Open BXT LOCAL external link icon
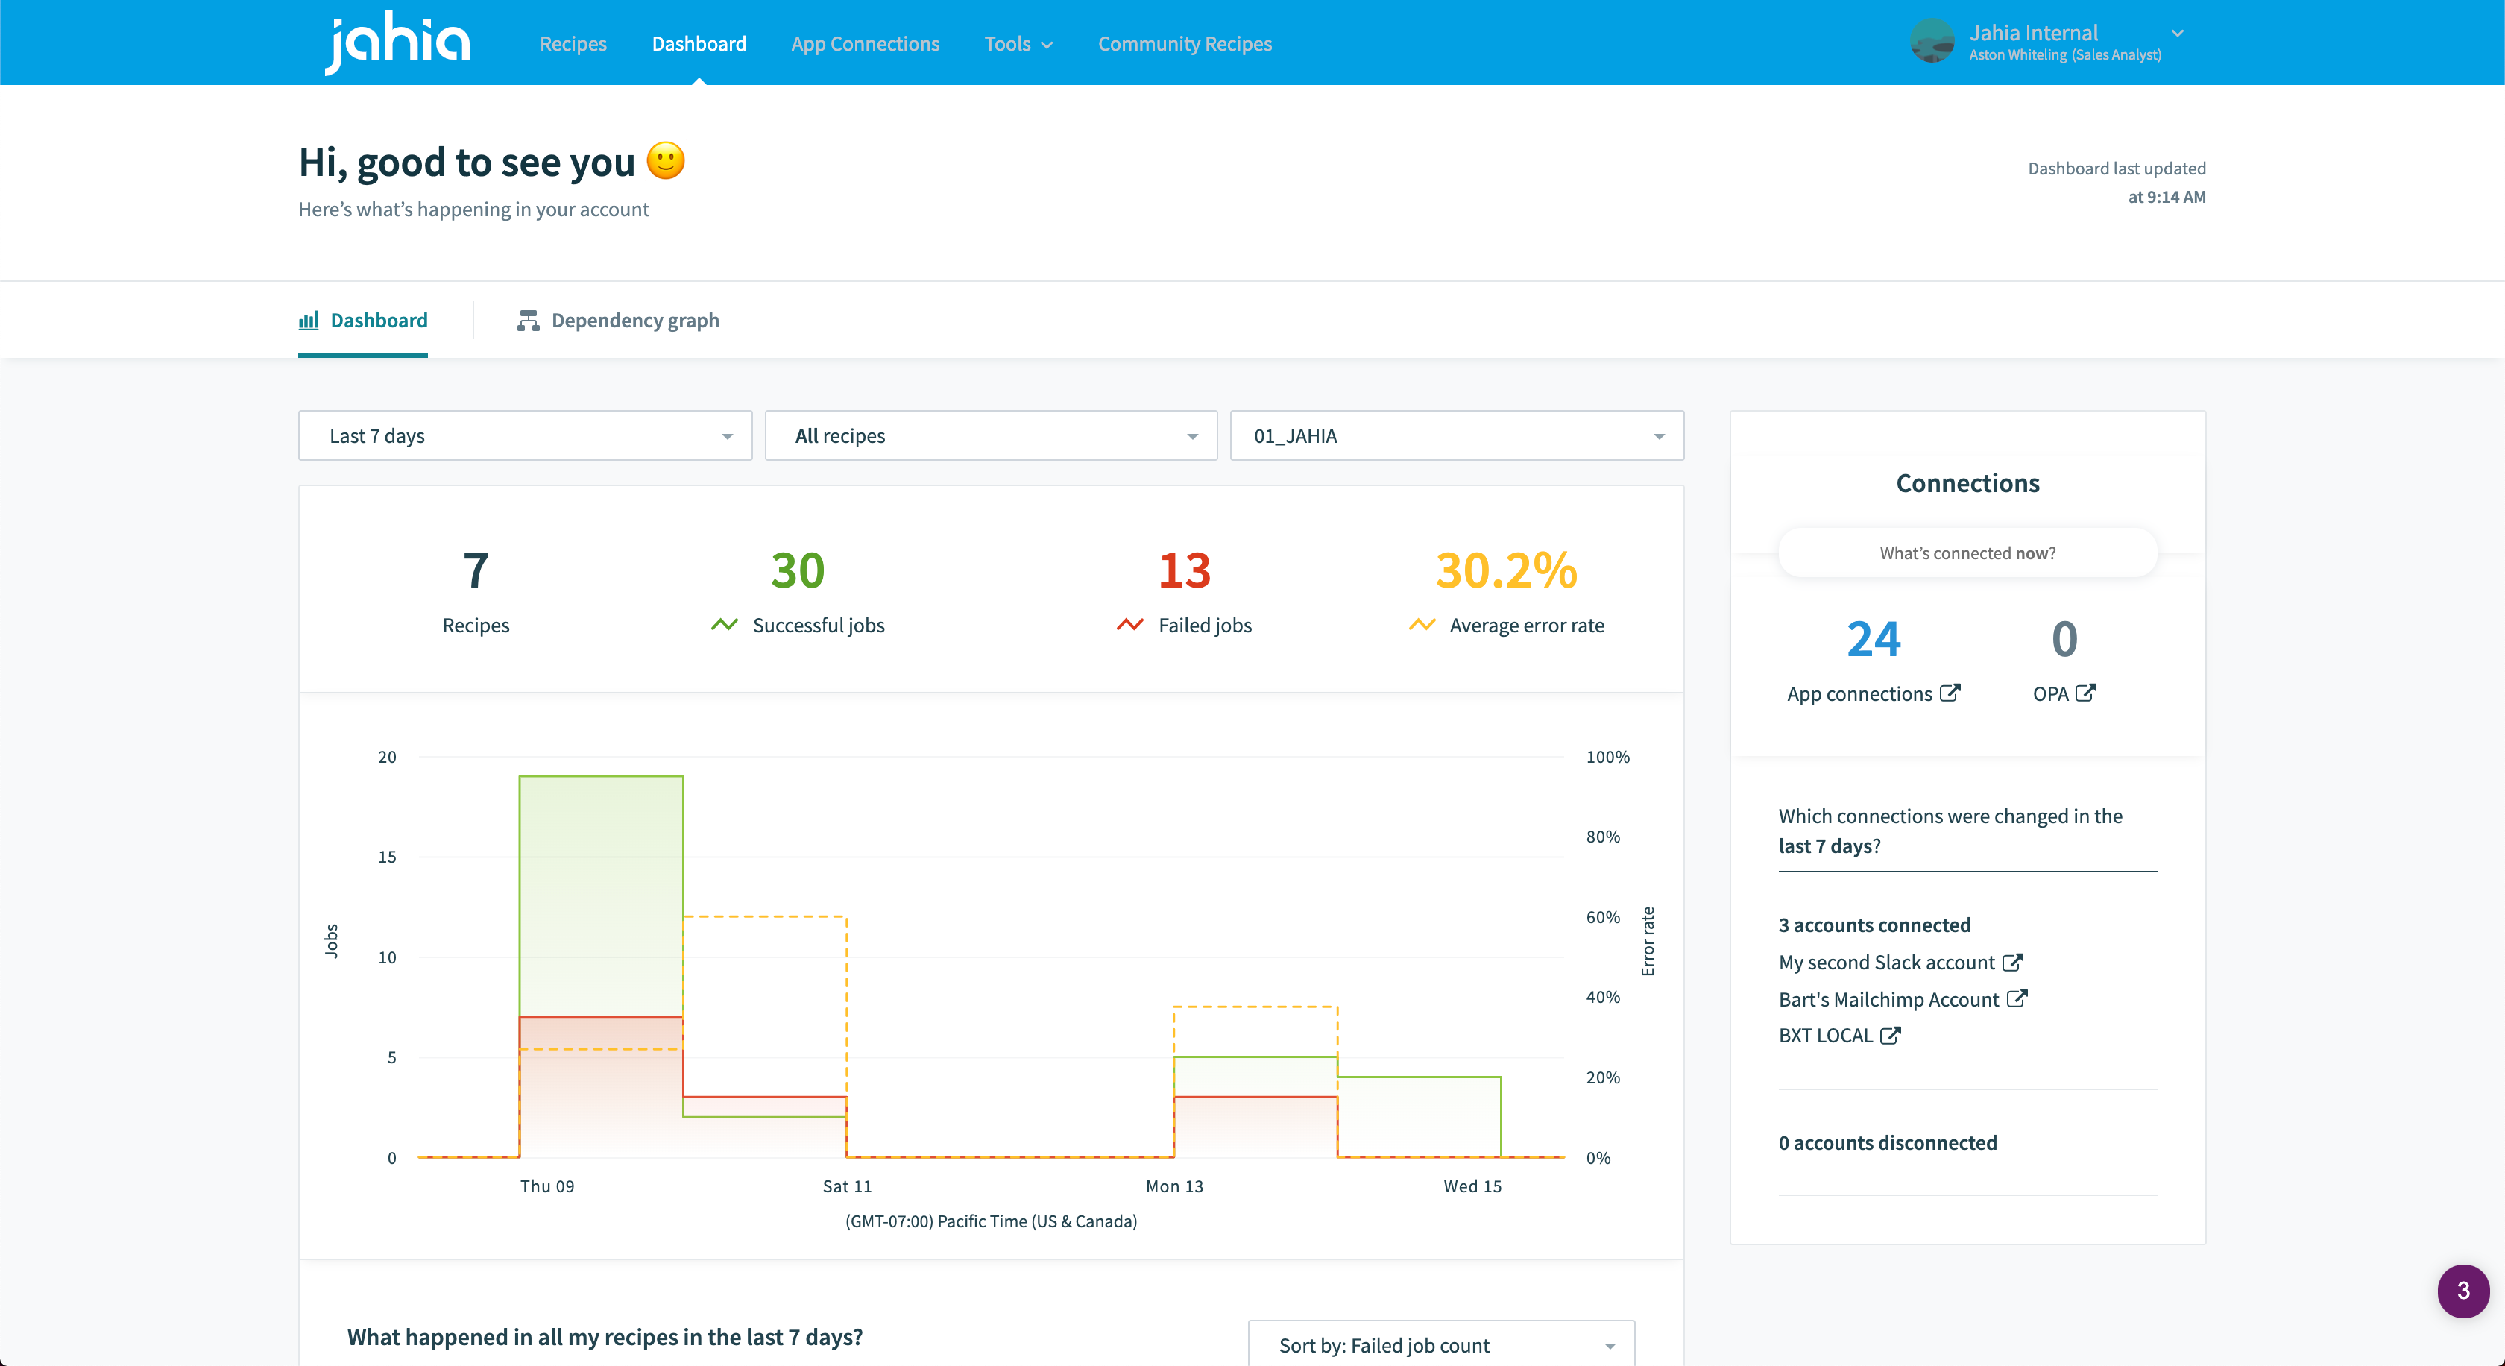 1889,1036
